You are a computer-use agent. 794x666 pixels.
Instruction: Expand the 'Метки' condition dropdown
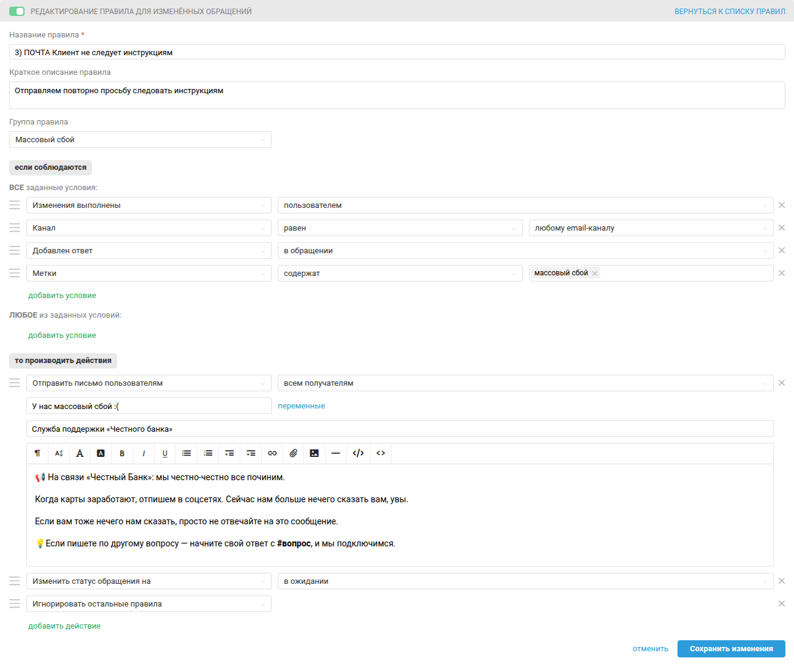point(149,274)
